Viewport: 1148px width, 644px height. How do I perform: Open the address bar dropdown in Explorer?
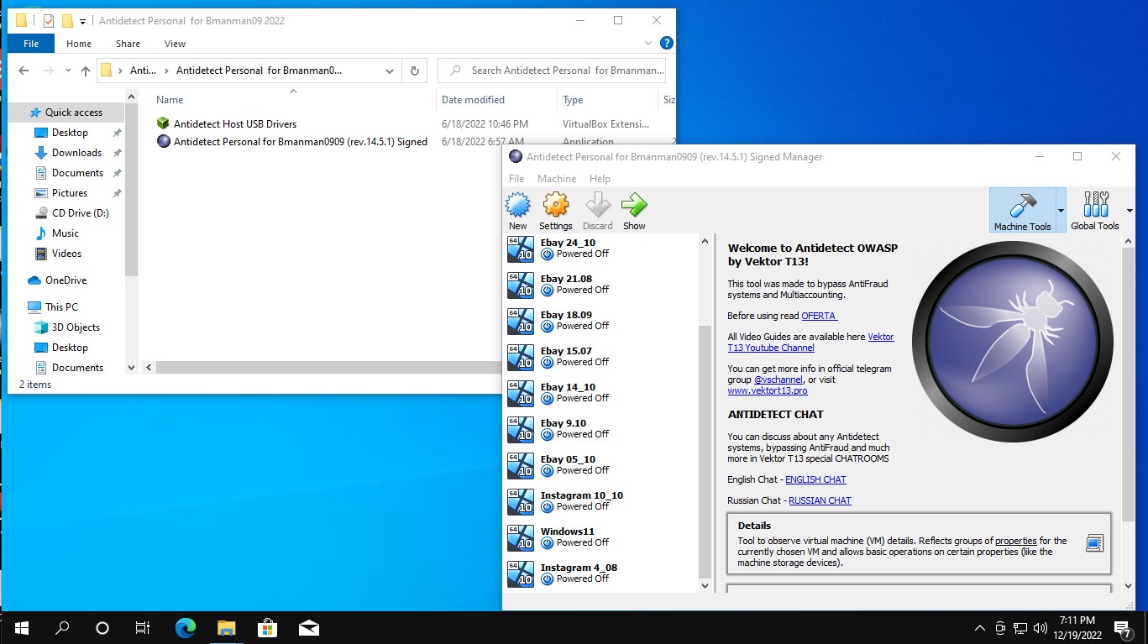[389, 71]
